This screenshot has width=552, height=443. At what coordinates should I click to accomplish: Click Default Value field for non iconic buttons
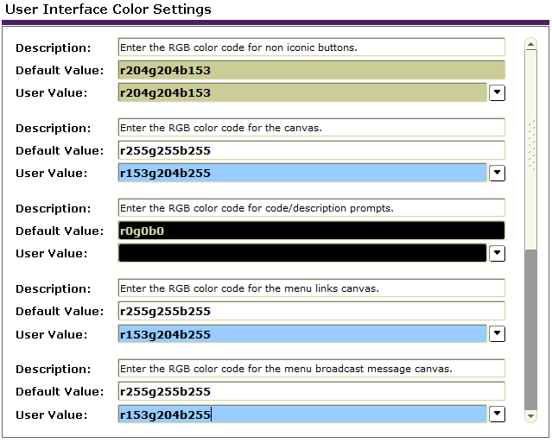pos(312,70)
